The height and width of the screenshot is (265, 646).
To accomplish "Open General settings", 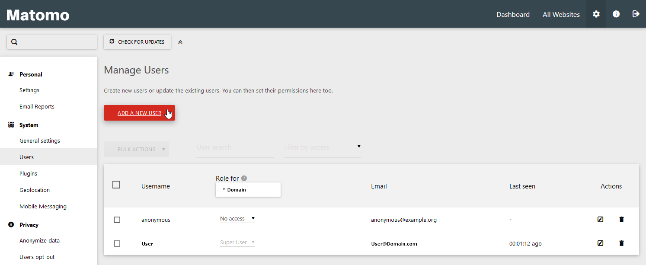I will [40, 141].
